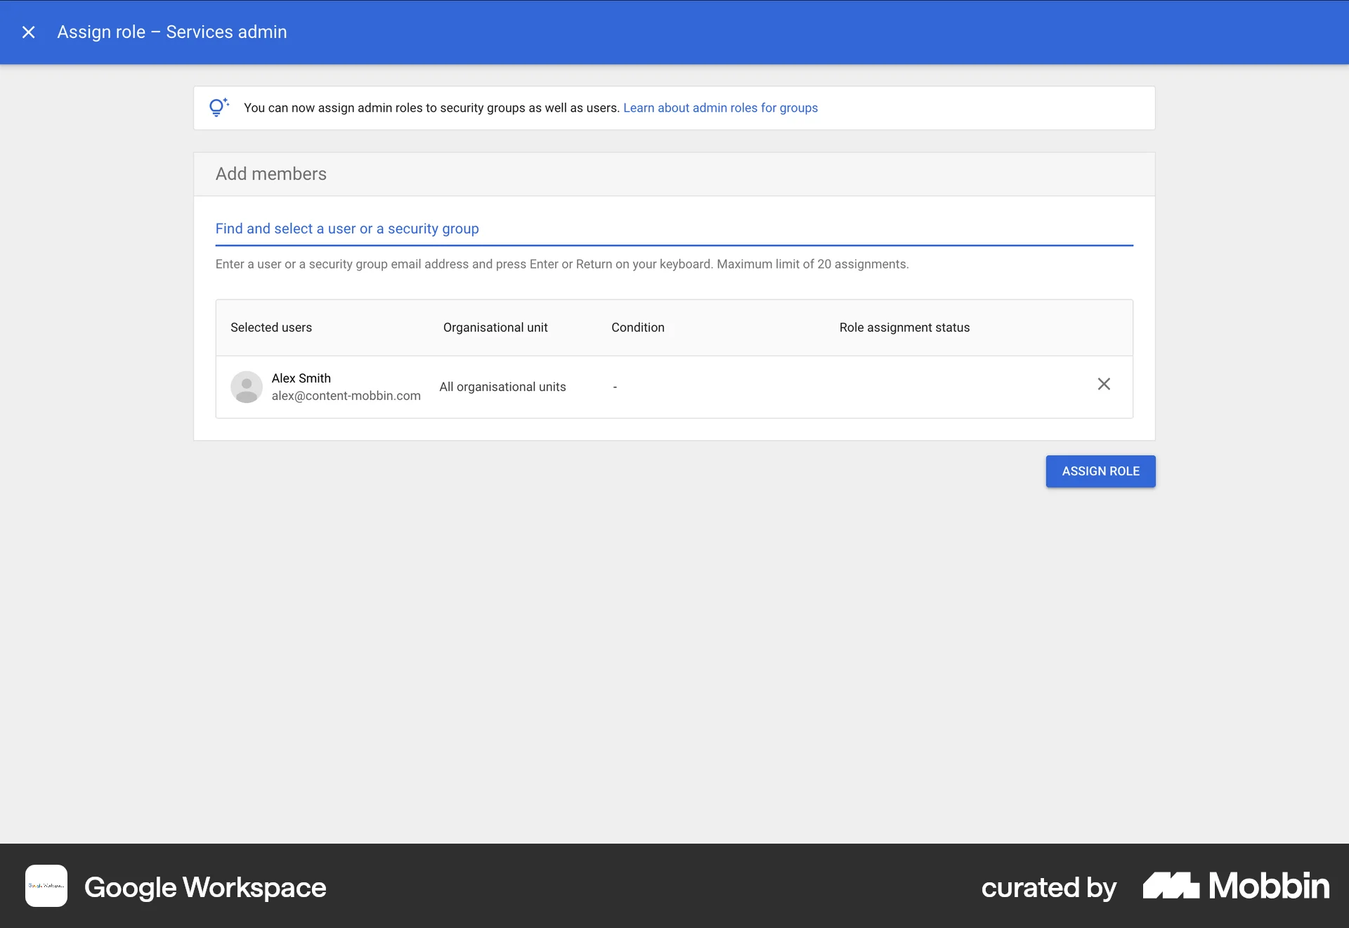Click the email alex@content-mobbin.com
Screen dimensions: 1349x928
(346, 396)
